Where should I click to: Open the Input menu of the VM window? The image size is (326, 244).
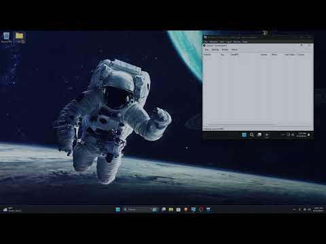coord(229,42)
